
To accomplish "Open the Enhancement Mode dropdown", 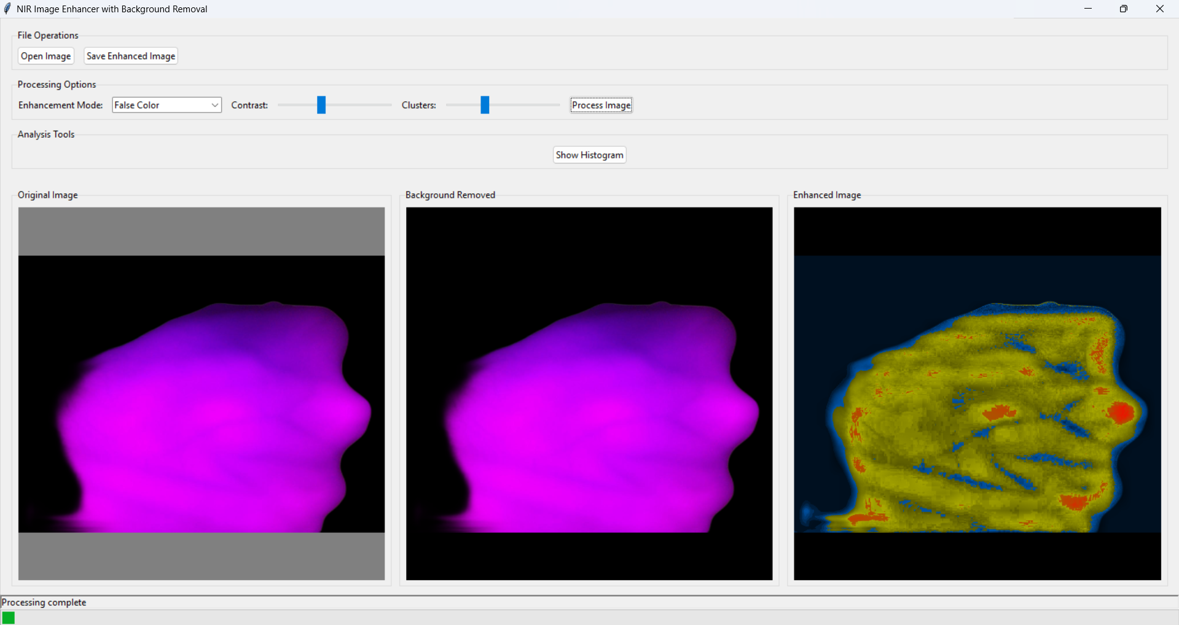I will pyautogui.click(x=166, y=105).
